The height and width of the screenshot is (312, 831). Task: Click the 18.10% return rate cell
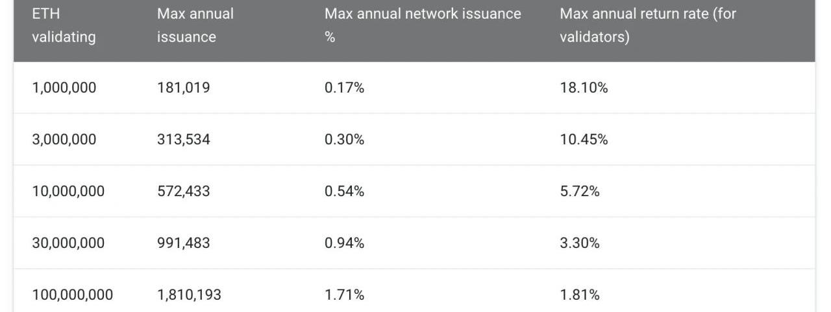(584, 88)
